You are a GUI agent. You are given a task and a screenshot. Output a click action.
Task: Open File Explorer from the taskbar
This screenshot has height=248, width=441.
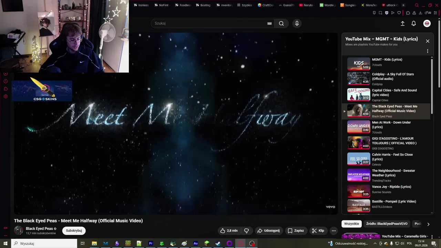coord(94,244)
